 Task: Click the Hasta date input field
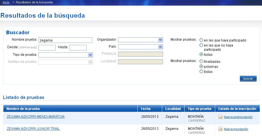point(78,48)
